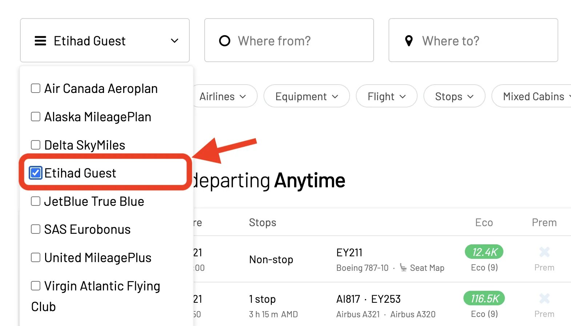Click the seat icon next to Seat Map
Screen dimensions: 571x326
[403, 268]
